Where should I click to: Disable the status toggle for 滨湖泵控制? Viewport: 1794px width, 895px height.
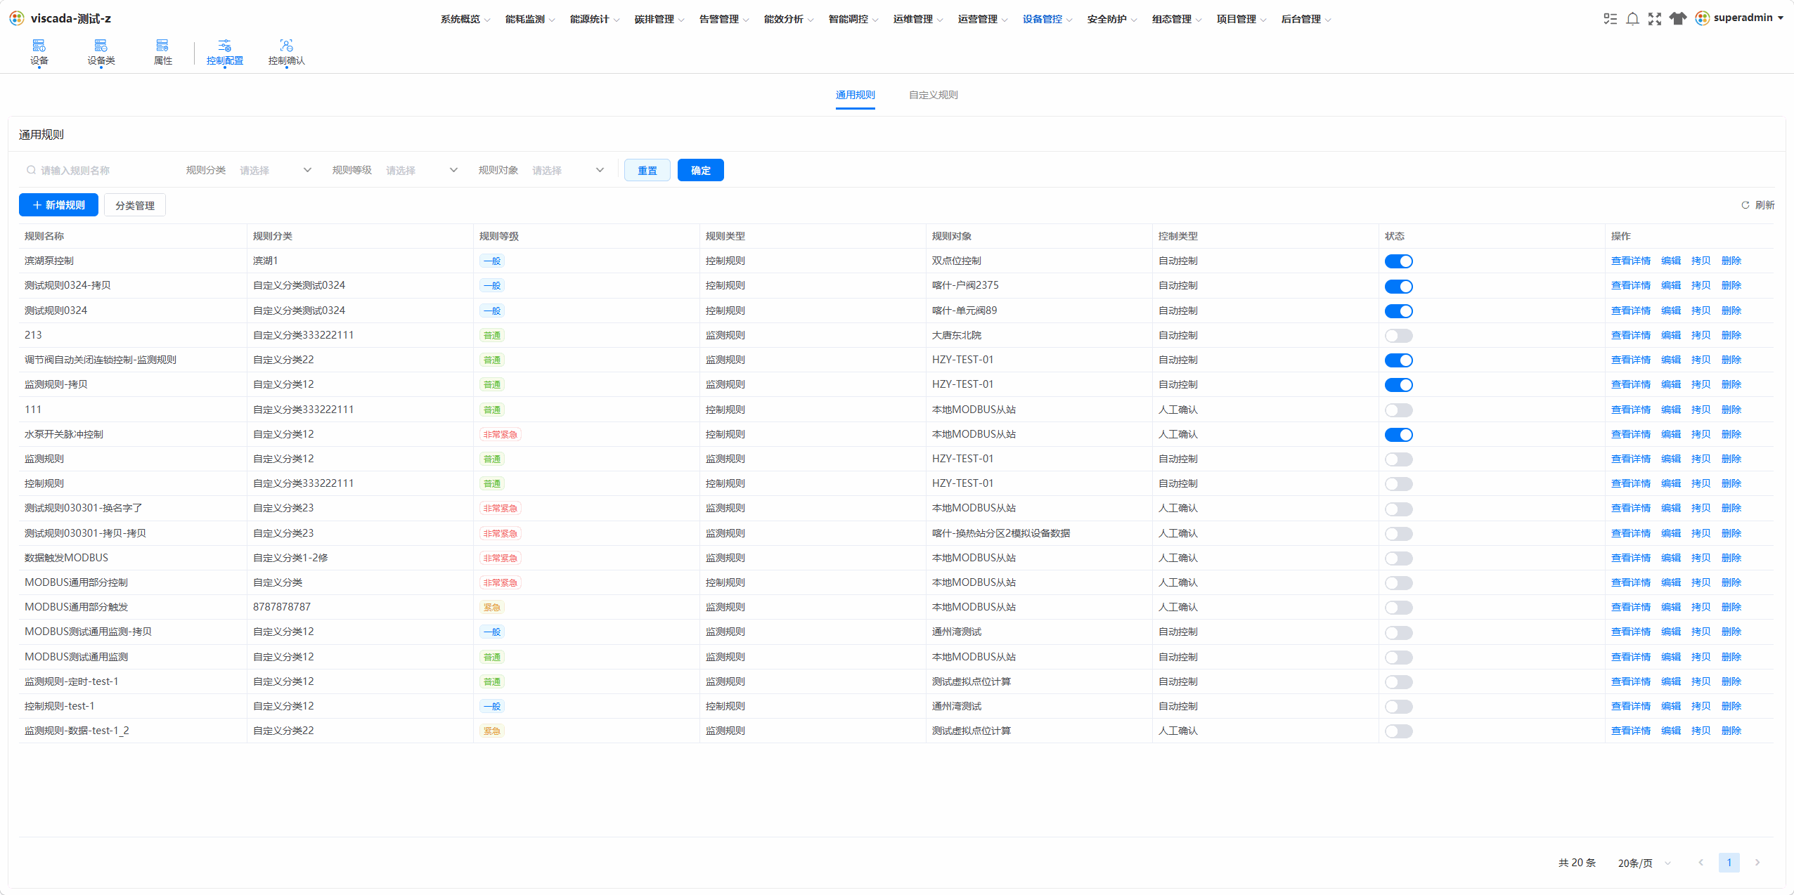[1398, 261]
